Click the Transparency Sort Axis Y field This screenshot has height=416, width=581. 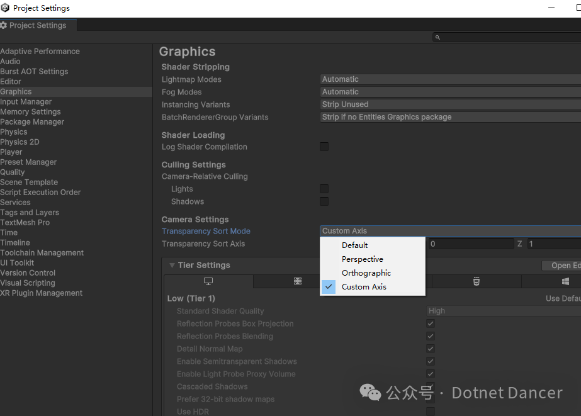(471, 244)
